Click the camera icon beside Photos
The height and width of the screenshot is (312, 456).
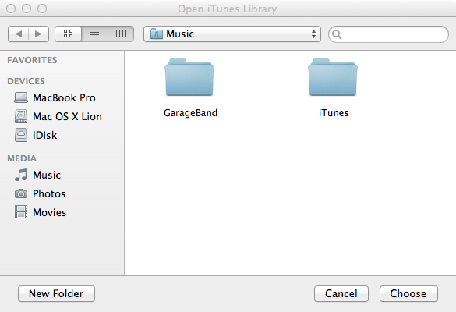(x=21, y=193)
